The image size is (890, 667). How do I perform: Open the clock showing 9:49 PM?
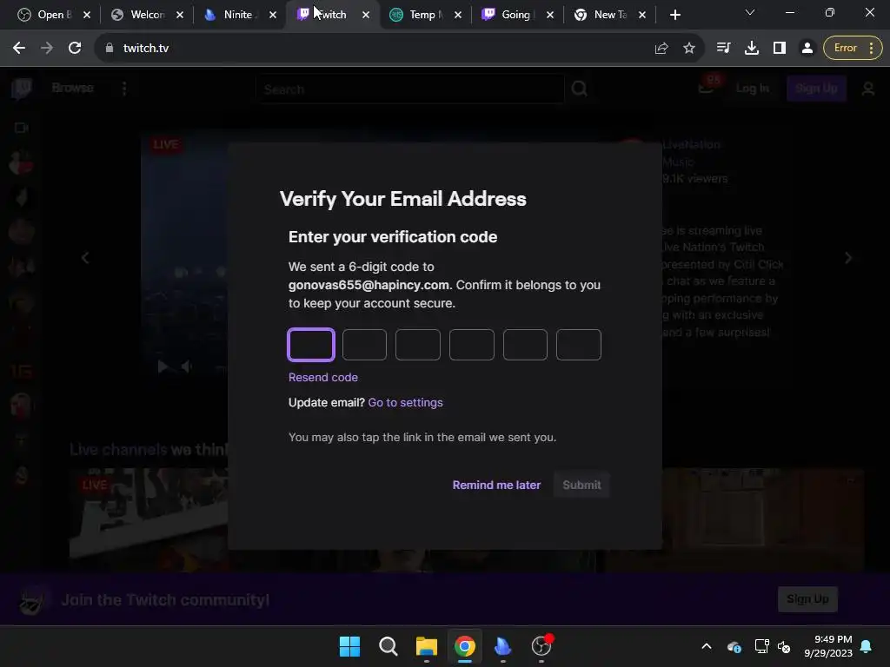click(x=827, y=646)
